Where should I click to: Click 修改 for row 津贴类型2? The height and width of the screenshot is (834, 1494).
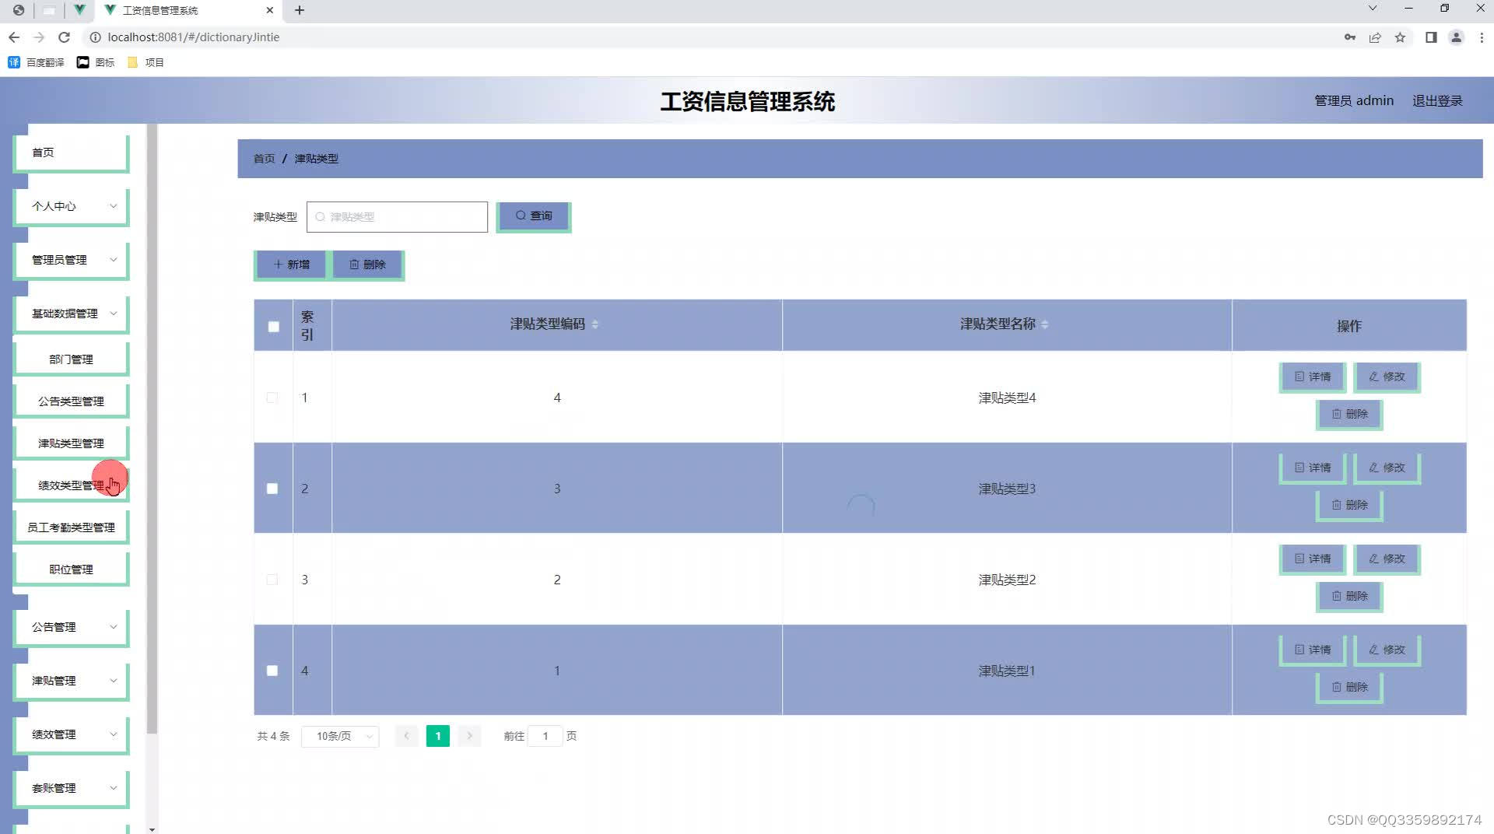[1387, 559]
